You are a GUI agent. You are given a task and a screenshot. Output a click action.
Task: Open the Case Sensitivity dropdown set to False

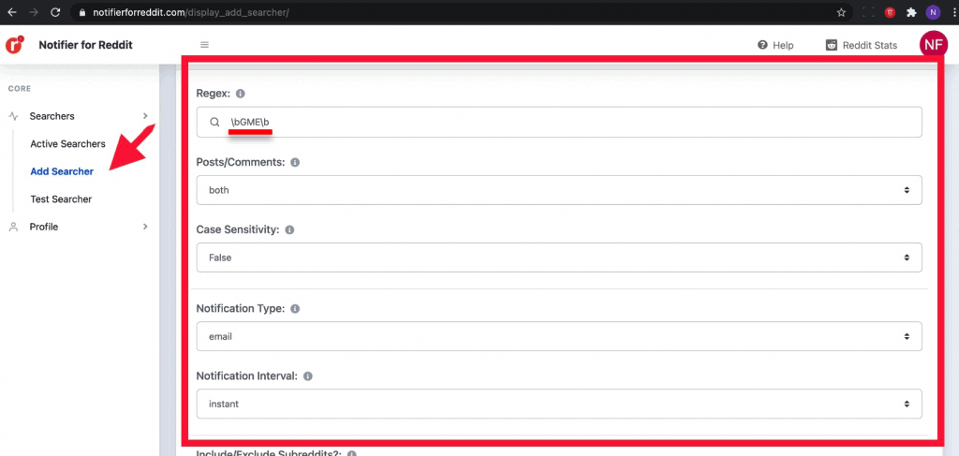tap(559, 257)
